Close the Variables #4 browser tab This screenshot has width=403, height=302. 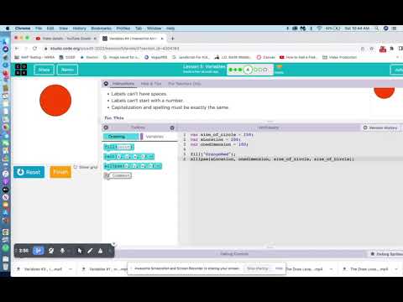click(162, 39)
